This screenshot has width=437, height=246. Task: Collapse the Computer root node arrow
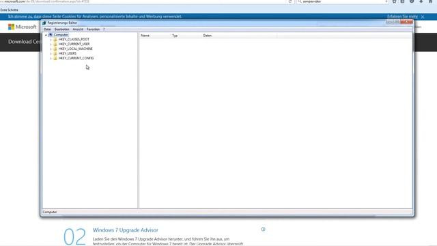46,35
